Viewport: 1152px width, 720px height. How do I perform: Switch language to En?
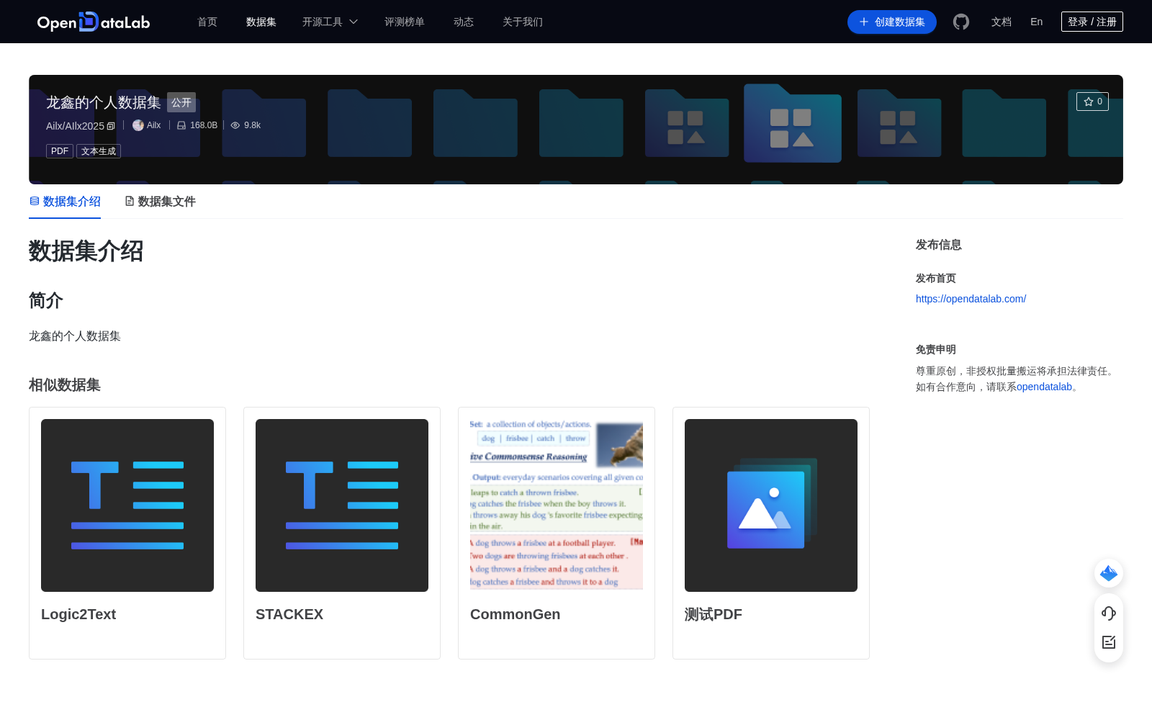pyautogui.click(x=1036, y=22)
